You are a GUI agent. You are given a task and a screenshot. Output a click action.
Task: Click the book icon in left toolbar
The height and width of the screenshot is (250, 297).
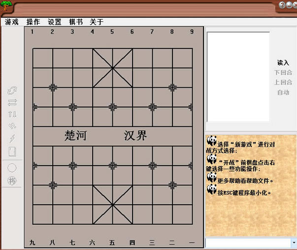click(x=12, y=152)
